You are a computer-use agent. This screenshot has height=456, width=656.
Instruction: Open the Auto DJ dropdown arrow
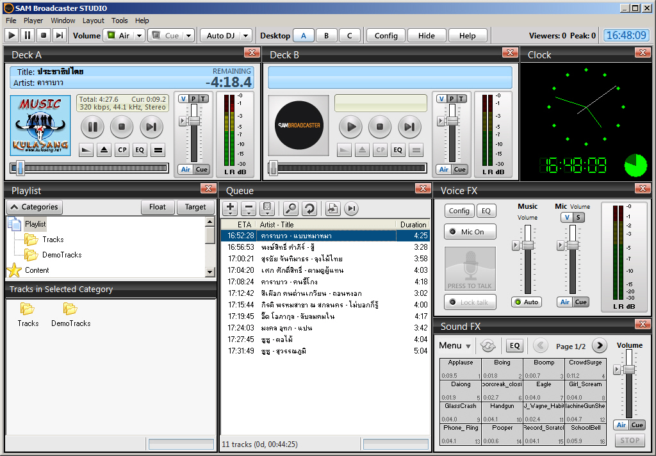(x=246, y=36)
